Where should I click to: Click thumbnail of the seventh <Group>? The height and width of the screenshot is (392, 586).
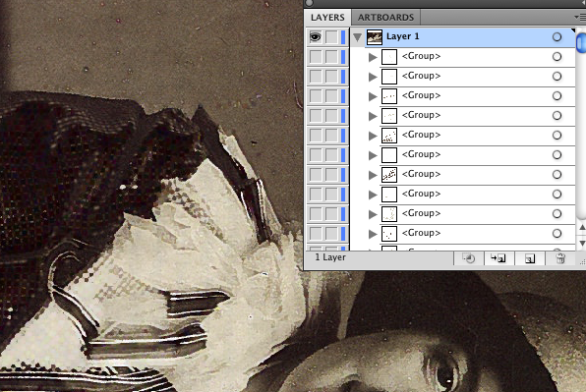pyautogui.click(x=389, y=175)
